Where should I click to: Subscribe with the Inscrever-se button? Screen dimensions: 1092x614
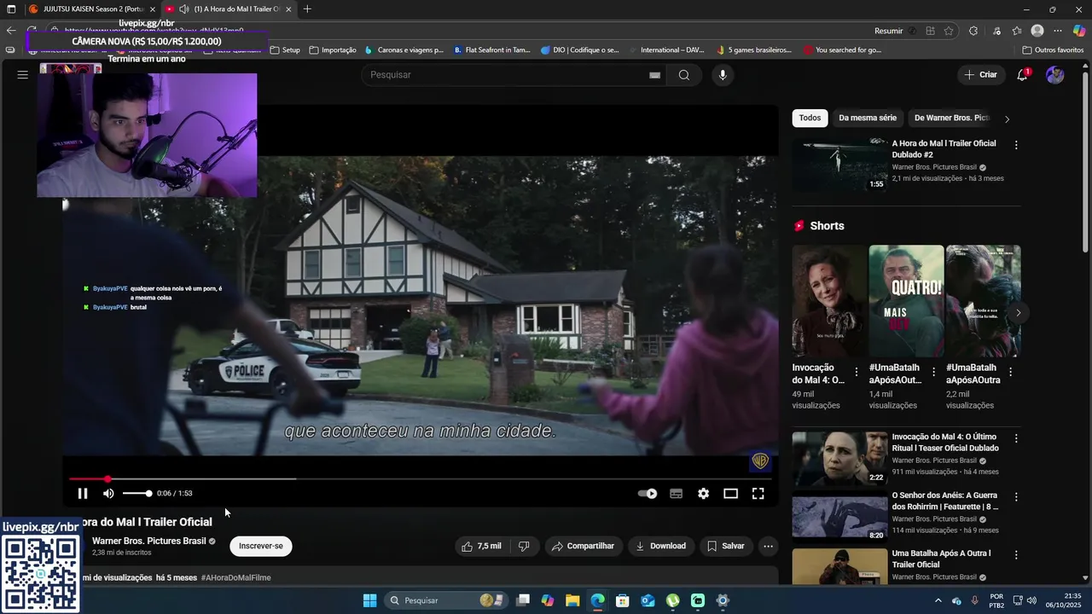[261, 546]
